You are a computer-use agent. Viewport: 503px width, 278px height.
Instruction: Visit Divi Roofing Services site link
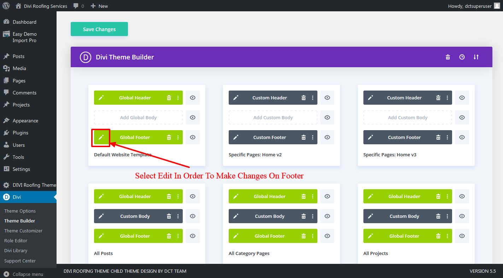[42, 6]
